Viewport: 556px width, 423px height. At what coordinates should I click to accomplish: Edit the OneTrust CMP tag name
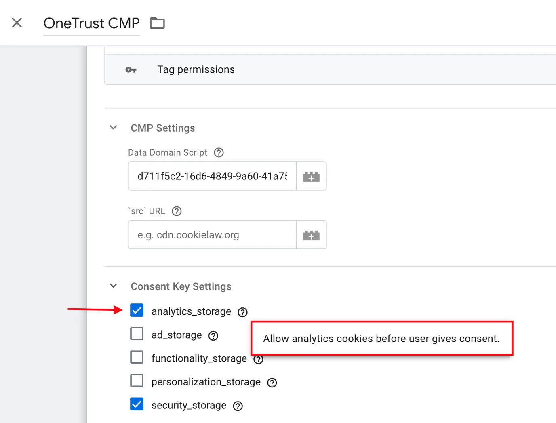[x=91, y=23]
